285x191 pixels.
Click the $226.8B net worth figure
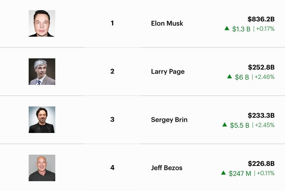[x=261, y=164]
